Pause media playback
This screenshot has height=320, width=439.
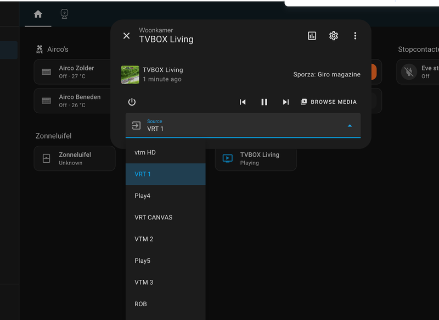point(264,102)
